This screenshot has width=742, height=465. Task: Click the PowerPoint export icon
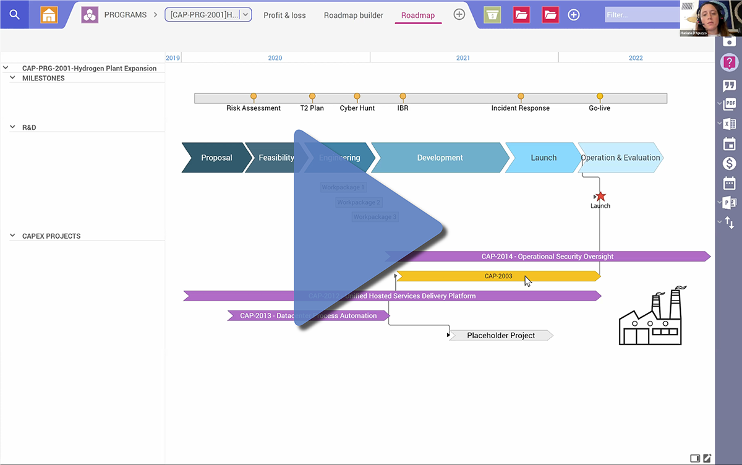(730, 203)
